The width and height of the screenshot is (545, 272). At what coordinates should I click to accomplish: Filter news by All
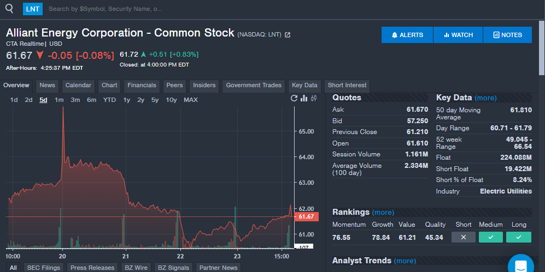click(13, 268)
